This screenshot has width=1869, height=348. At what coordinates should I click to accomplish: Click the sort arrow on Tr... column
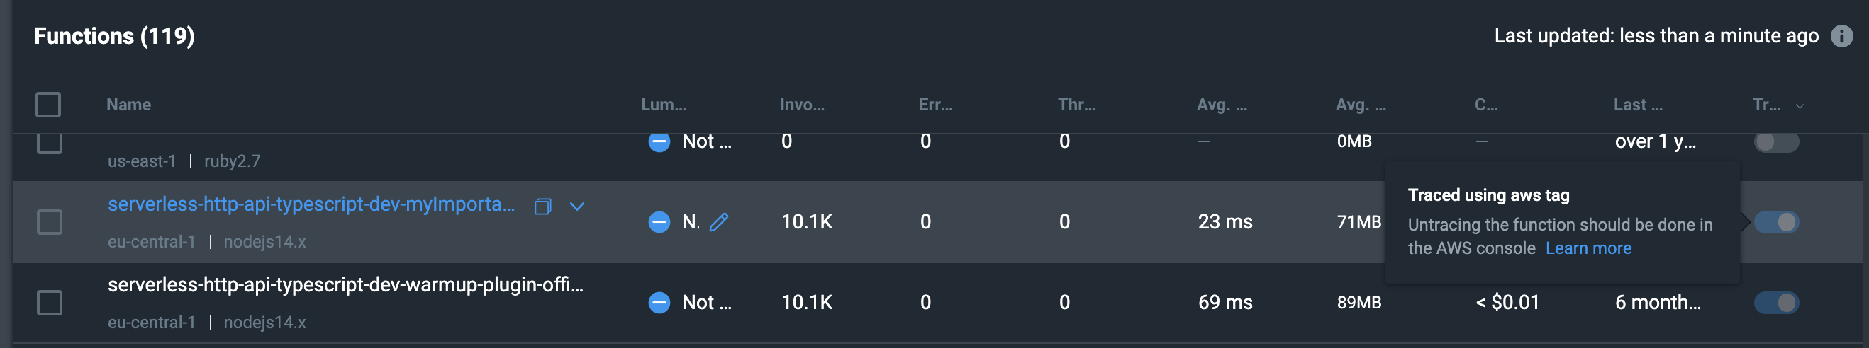coord(1800,105)
